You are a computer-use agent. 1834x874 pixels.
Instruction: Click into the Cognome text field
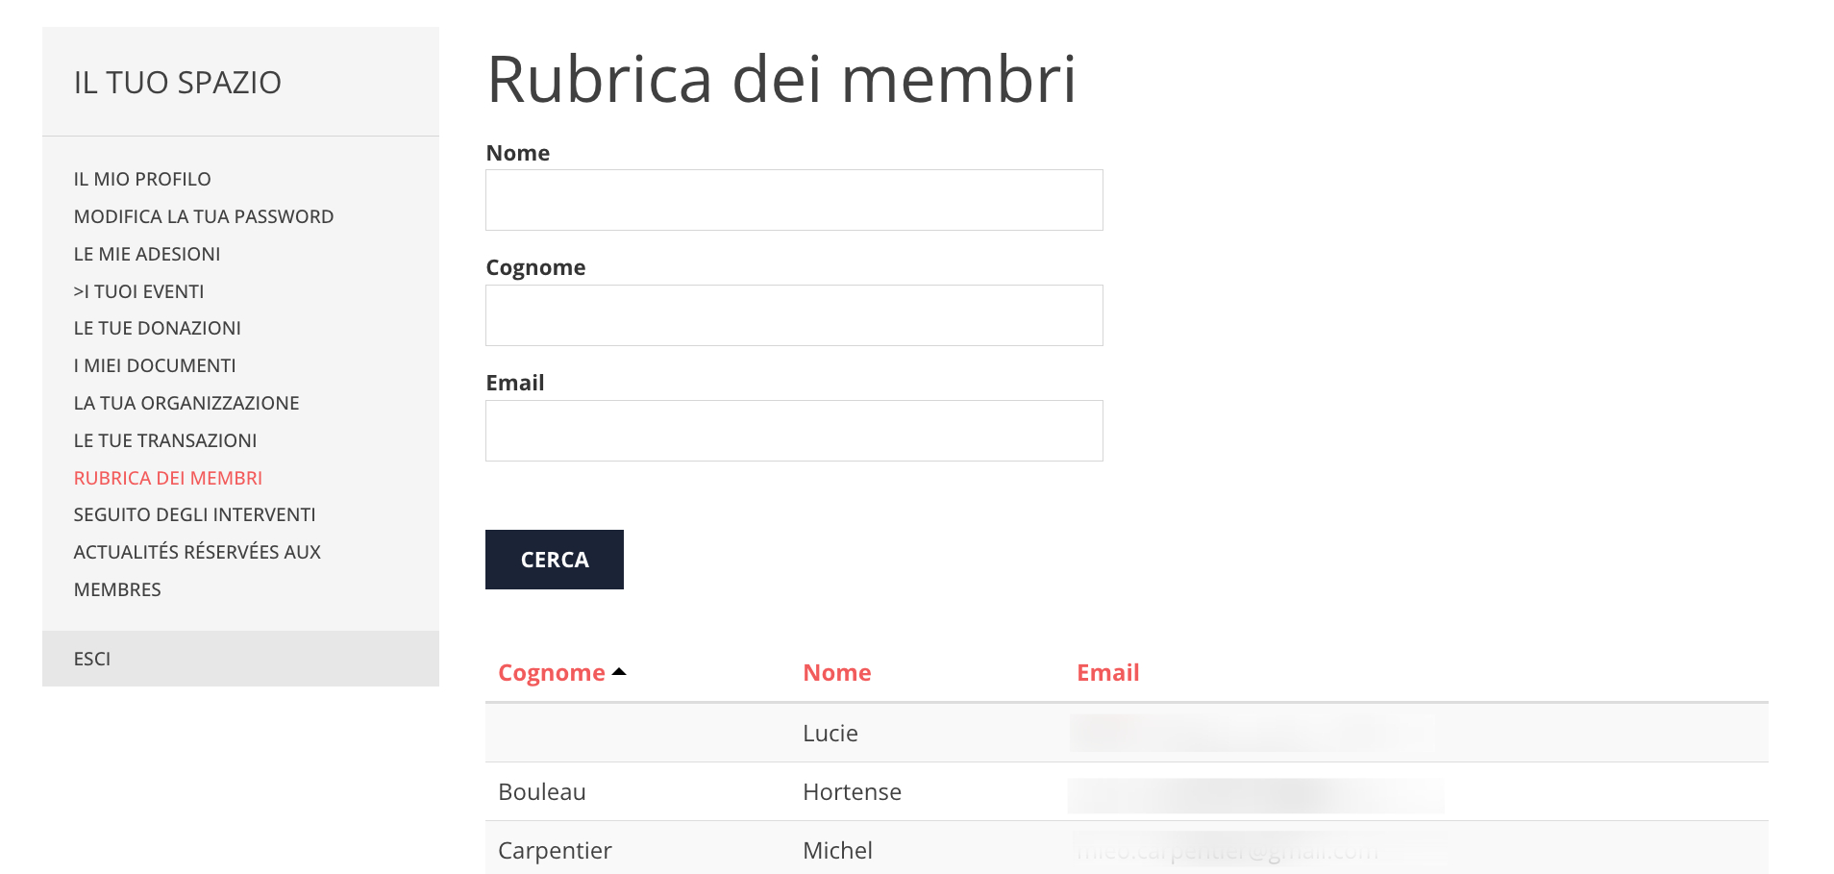click(794, 315)
